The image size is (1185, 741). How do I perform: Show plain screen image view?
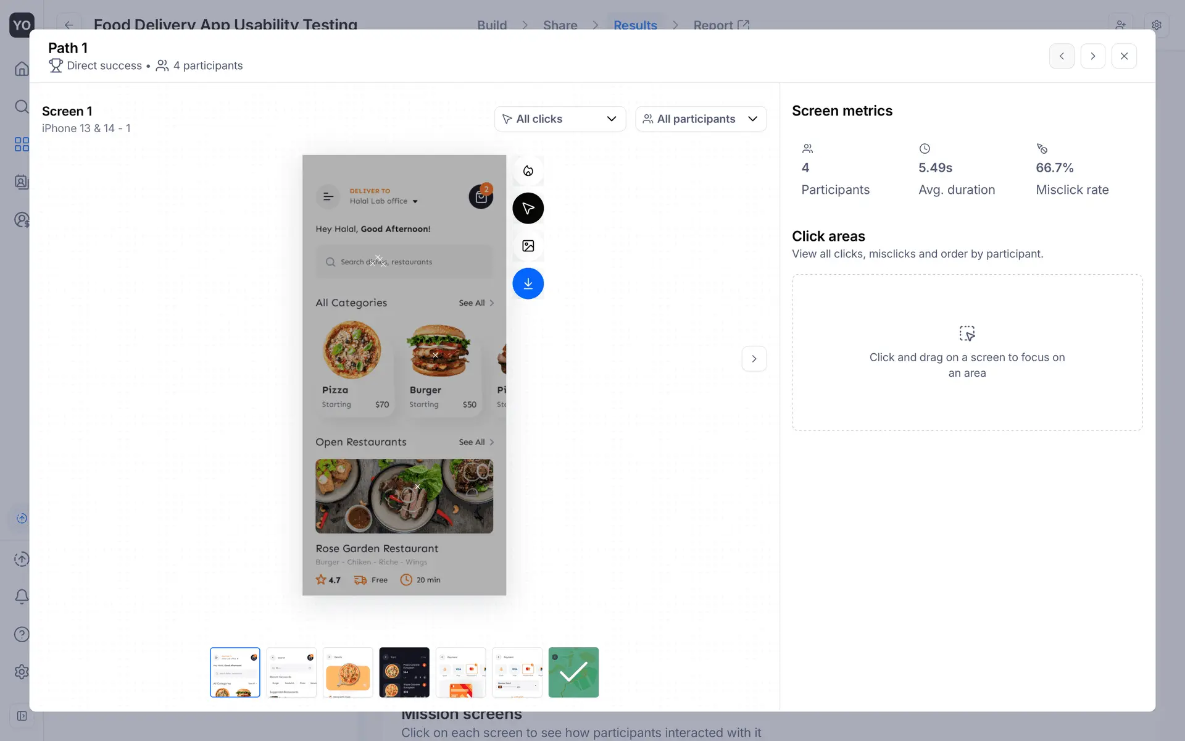tap(528, 246)
